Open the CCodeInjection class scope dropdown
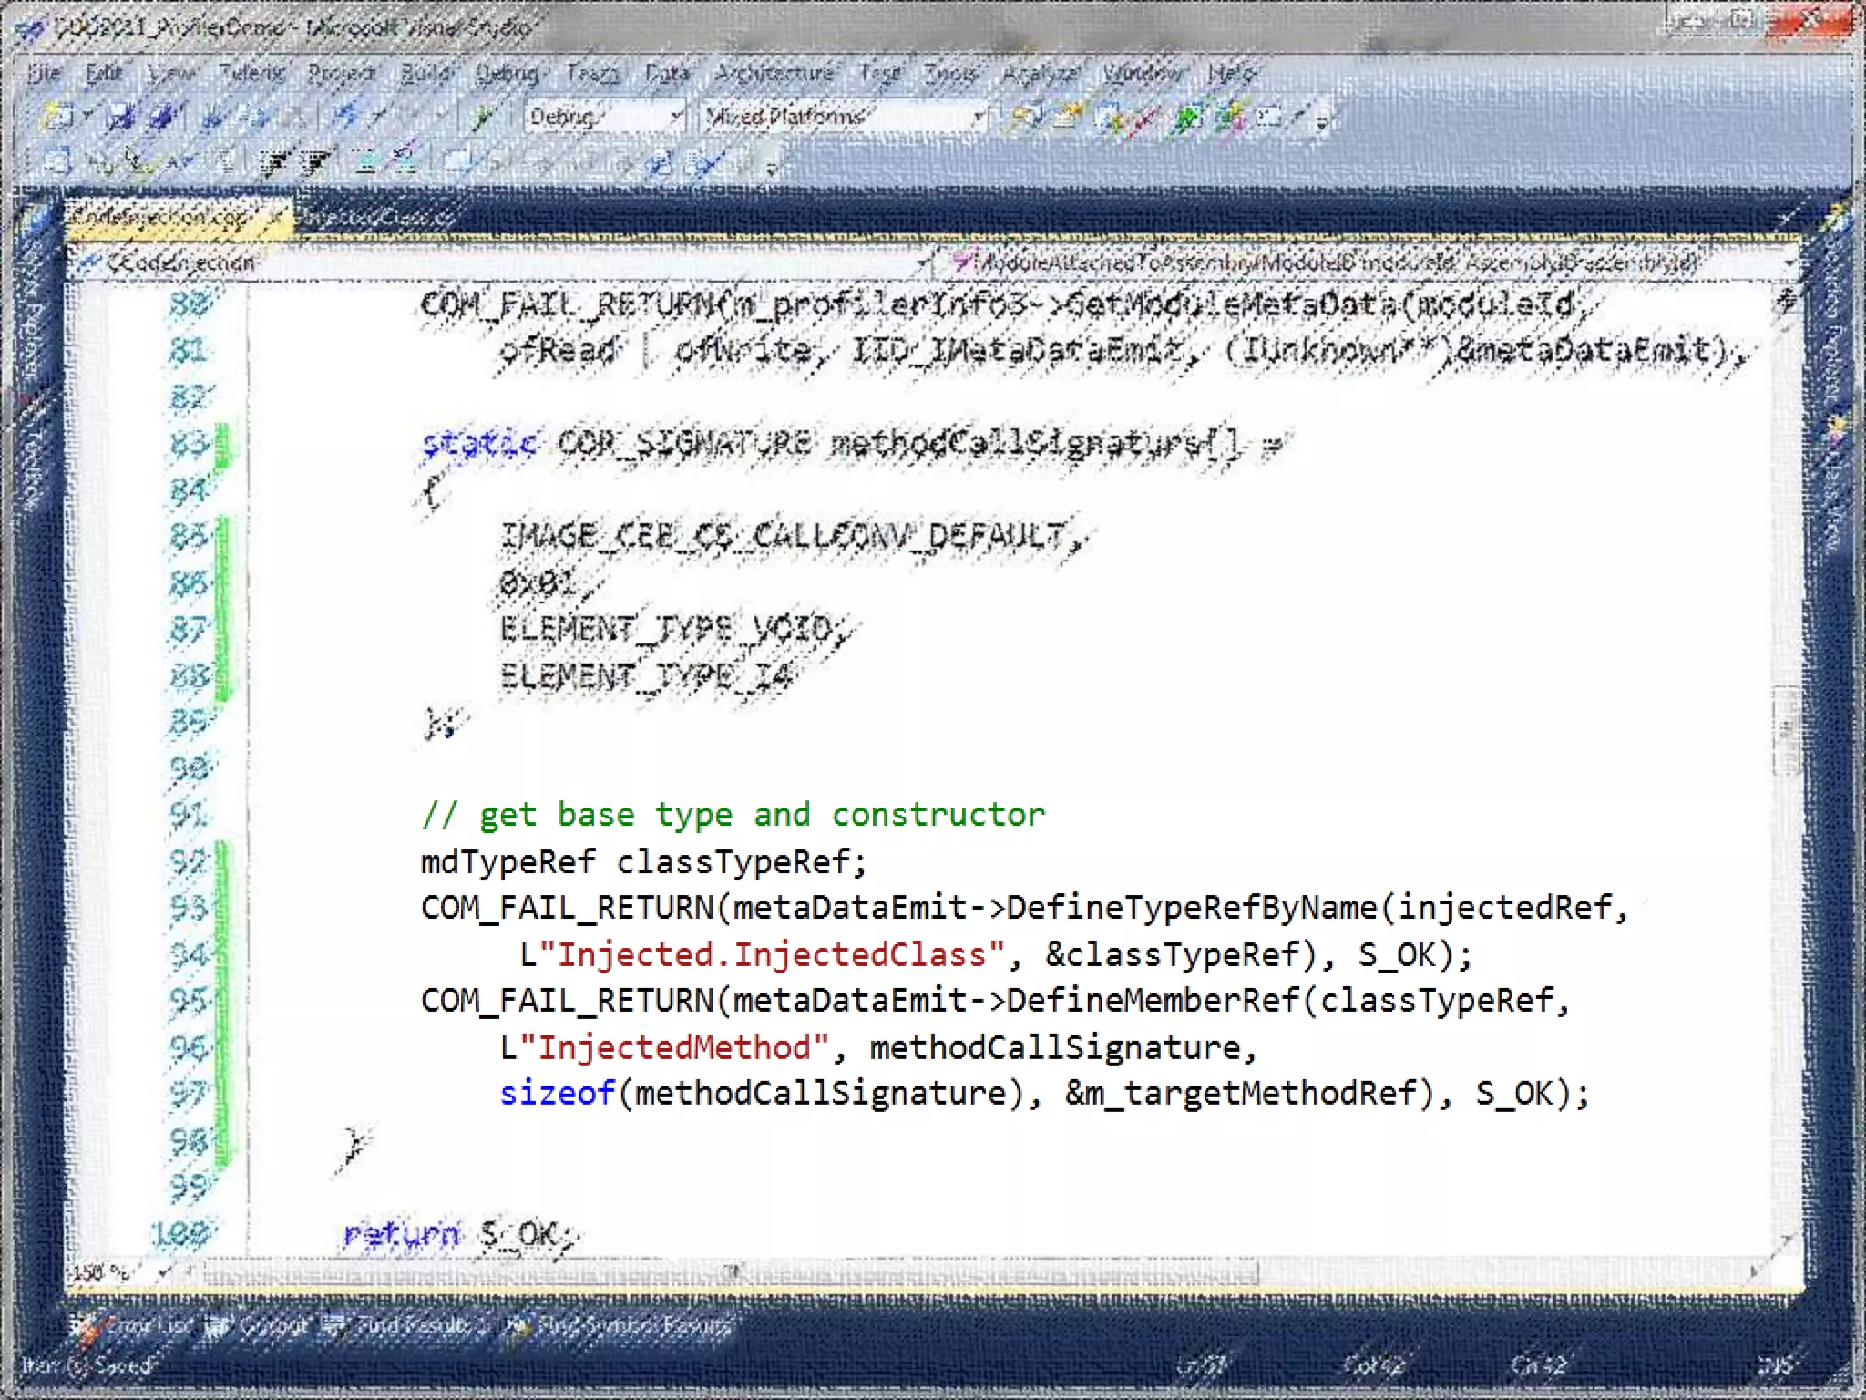The height and width of the screenshot is (1400, 1866). tap(922, 263)
